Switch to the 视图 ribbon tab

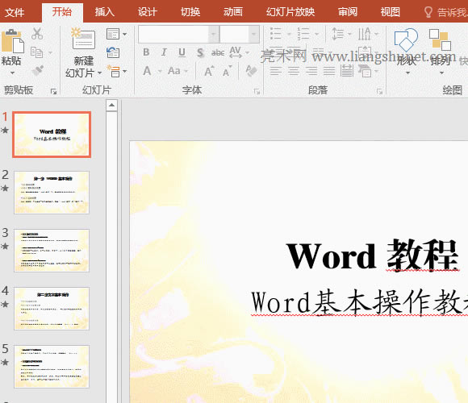[390, 12]
